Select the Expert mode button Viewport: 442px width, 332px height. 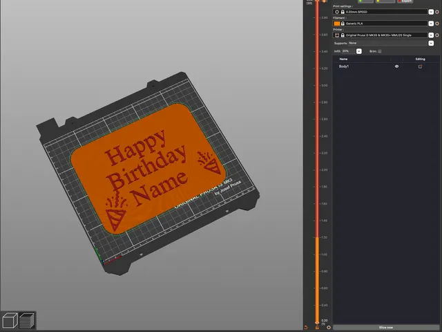click(405, 1)
